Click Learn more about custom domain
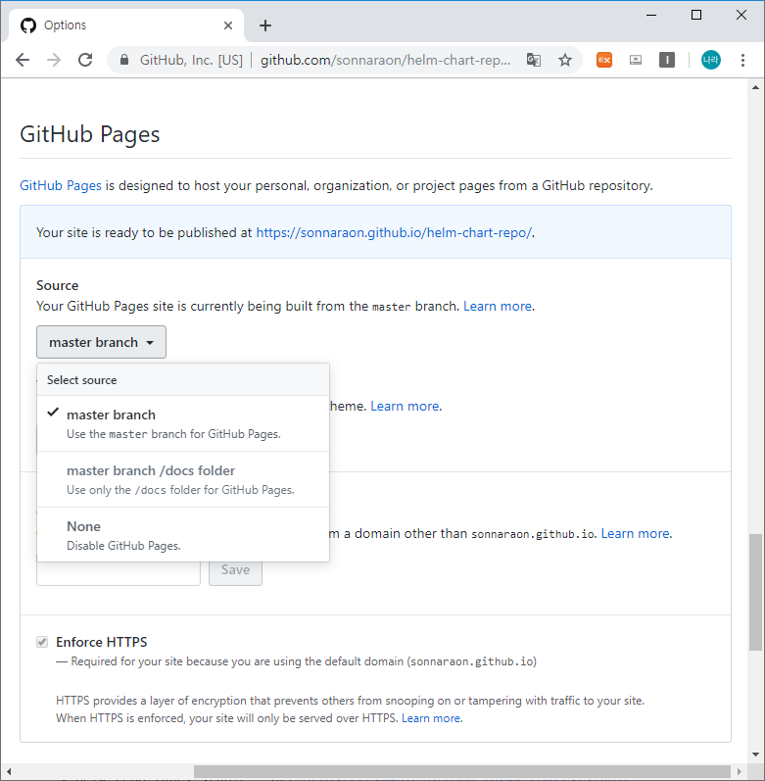 [x=635, y=533]
